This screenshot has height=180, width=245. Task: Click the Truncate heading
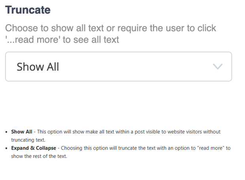coord(28,10)
